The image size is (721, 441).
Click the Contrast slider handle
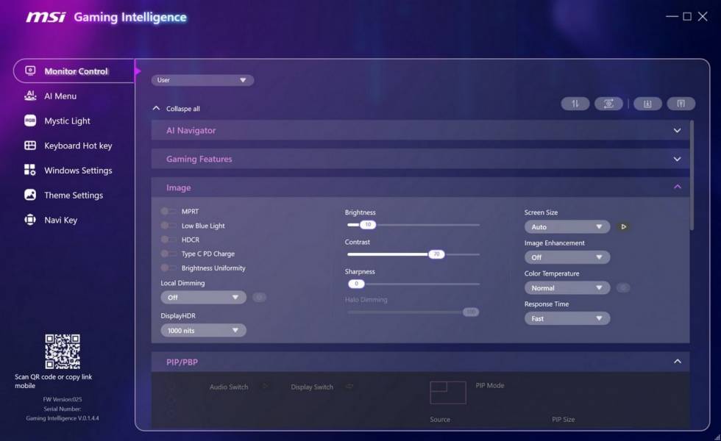pos(436,254)
